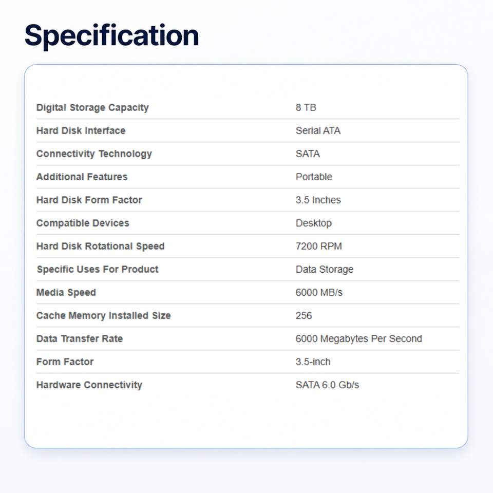493x493 pixels.
Task: Select the Digital Storage Capacity label
Action: pos(92,107)
